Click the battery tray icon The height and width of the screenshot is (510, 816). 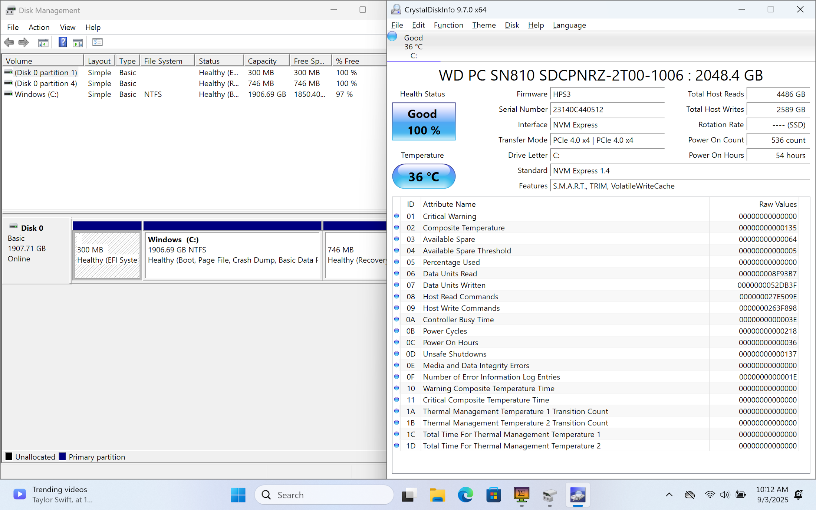tap(741, 494)
